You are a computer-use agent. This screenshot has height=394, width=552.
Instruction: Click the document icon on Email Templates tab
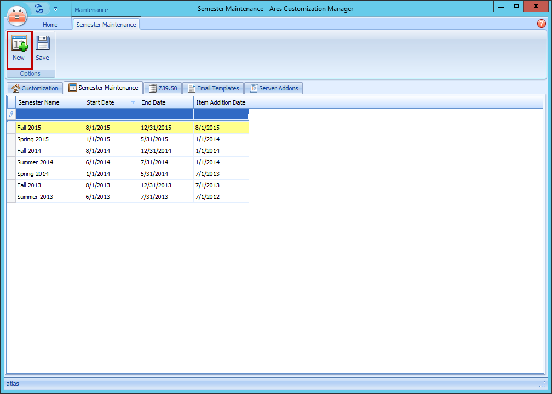coord(191,88)
